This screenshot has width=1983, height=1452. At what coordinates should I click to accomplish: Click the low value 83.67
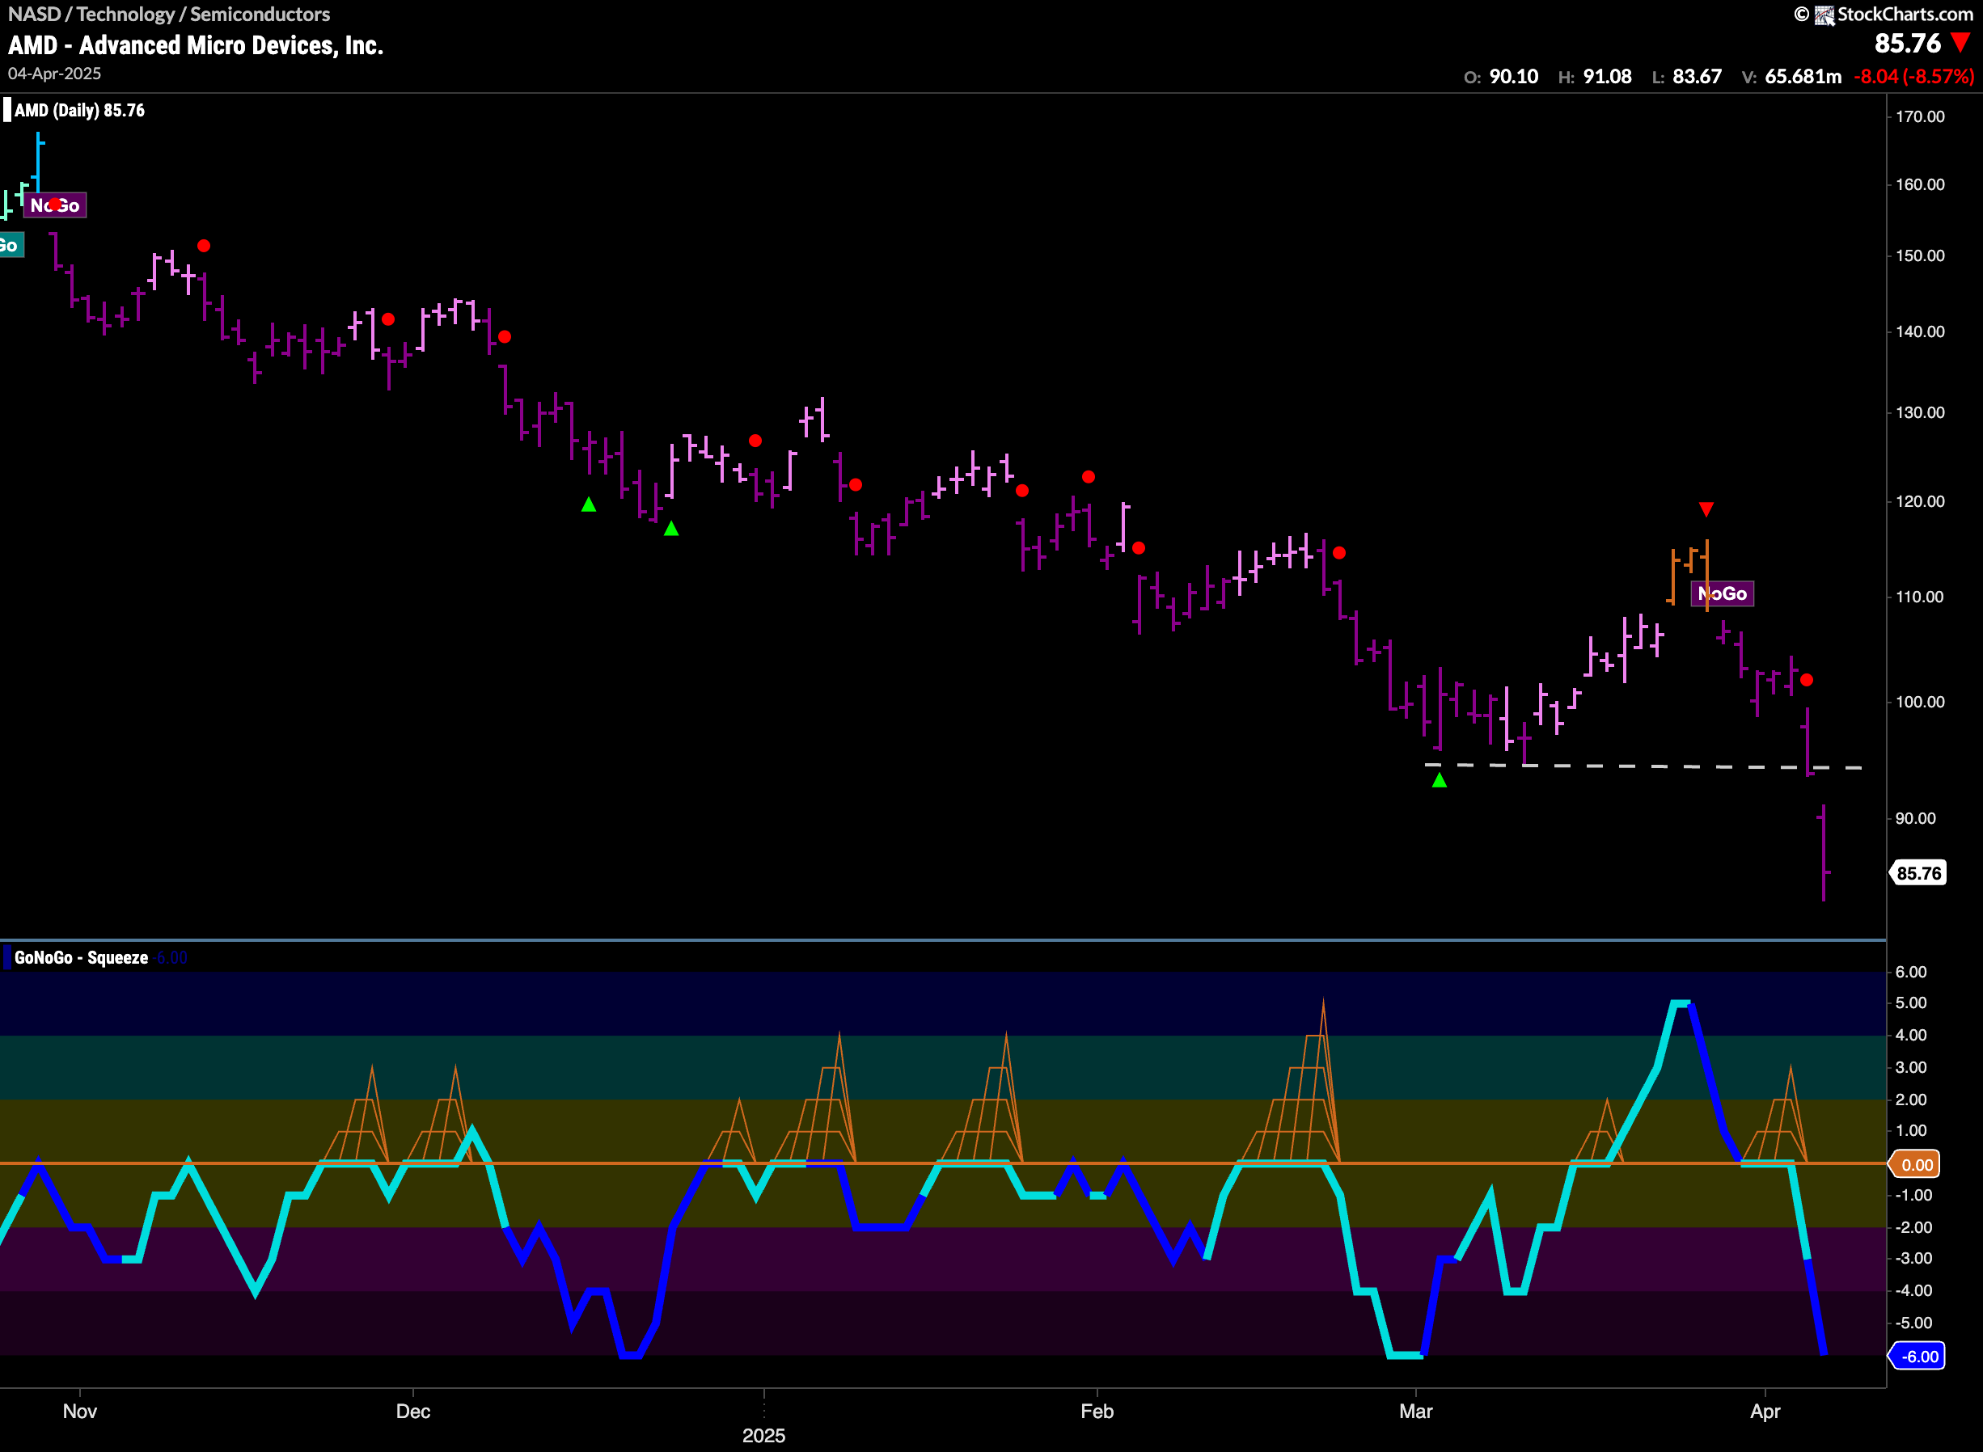(1697, 77)
